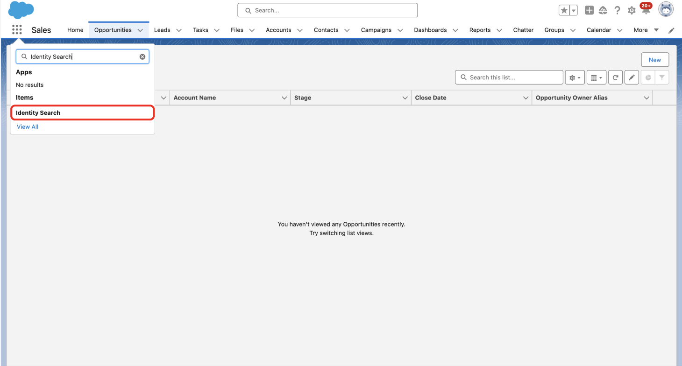The width and height of the screenshot is (682, 366).
Task: Click the Salesforce cloud logo
Action: pyautogui.click(x=21, y=10)
